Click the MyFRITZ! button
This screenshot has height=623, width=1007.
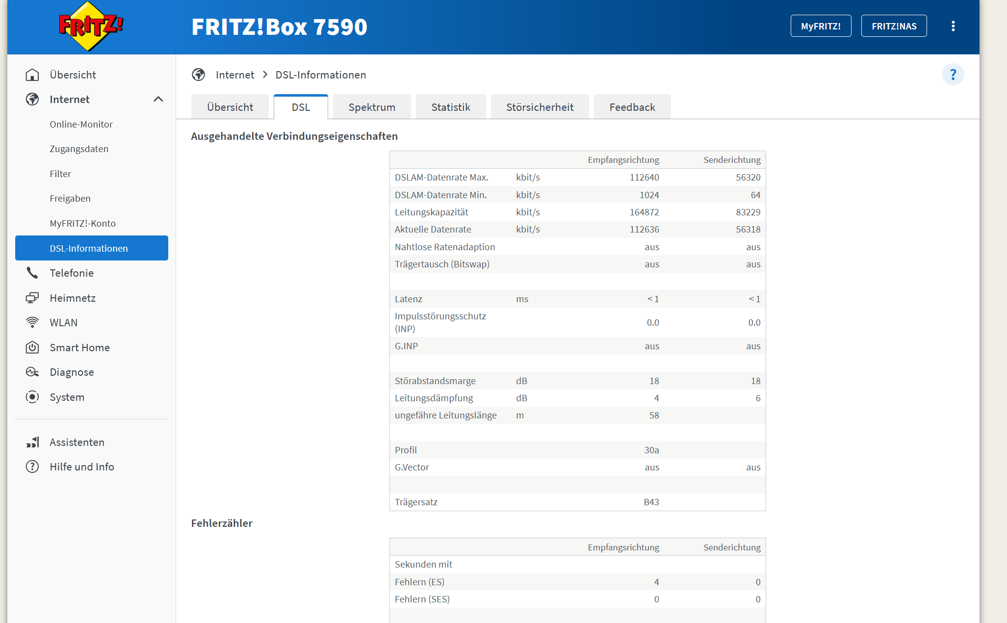821,26
